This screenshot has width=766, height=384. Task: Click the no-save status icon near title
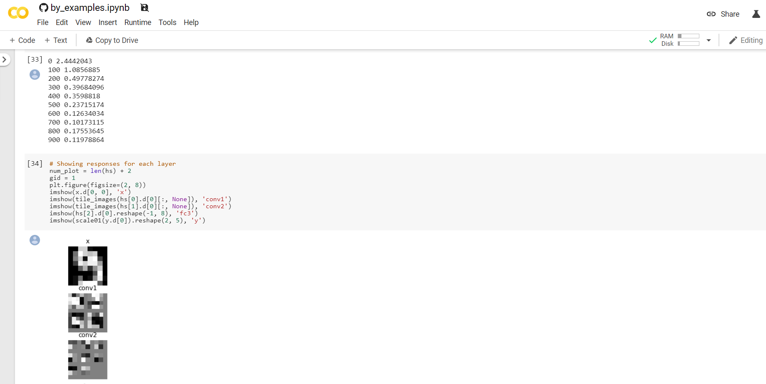pos(145,7)
